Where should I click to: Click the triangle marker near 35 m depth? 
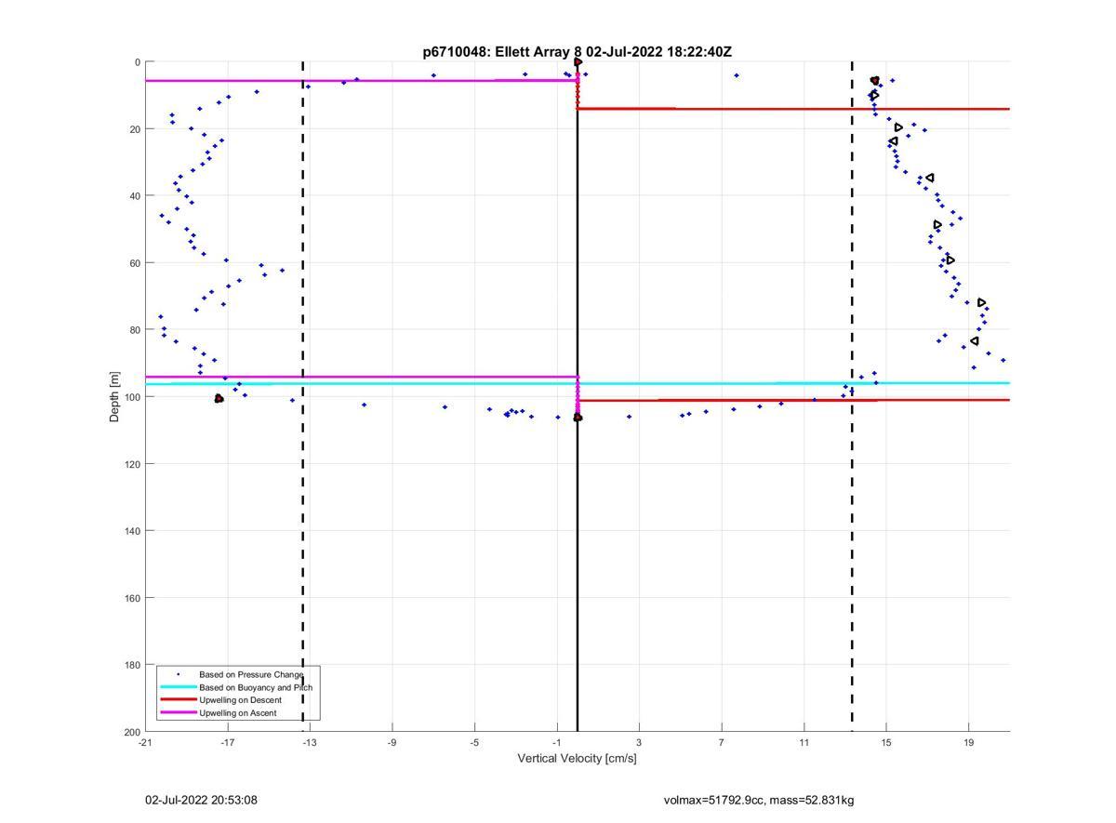pos(930,178)
